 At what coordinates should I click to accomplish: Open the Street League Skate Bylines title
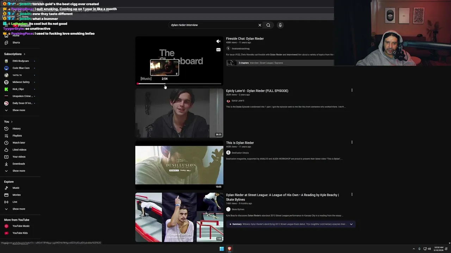282,197
